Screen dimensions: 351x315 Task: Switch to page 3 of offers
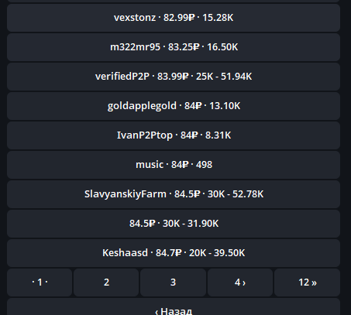coord(173,282)
